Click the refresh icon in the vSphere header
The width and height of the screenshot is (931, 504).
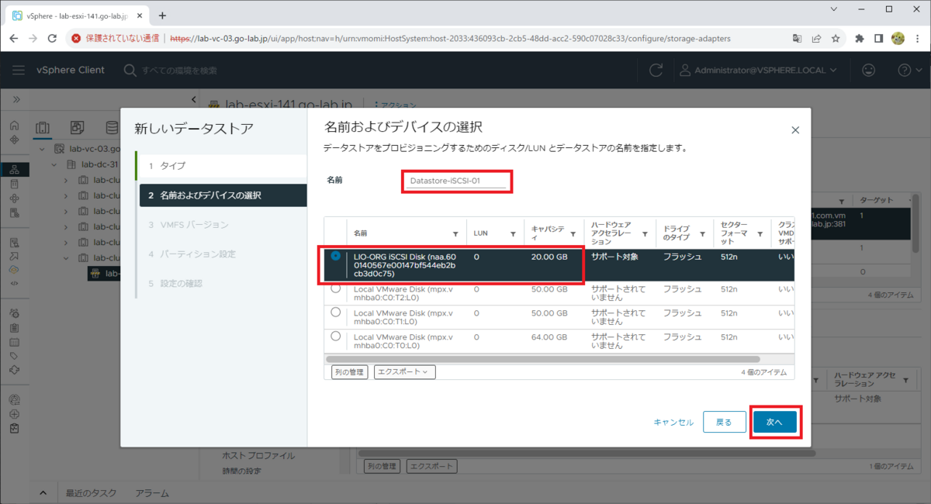656,69
